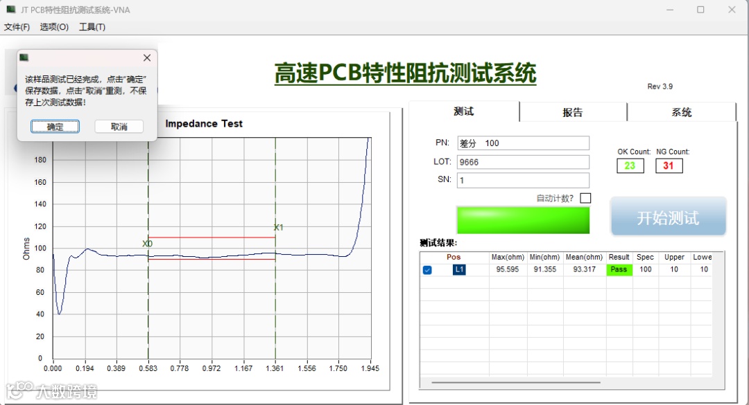Click the application icon in title bar
Screen dimensions: 749x405
(x=10, y=10)
